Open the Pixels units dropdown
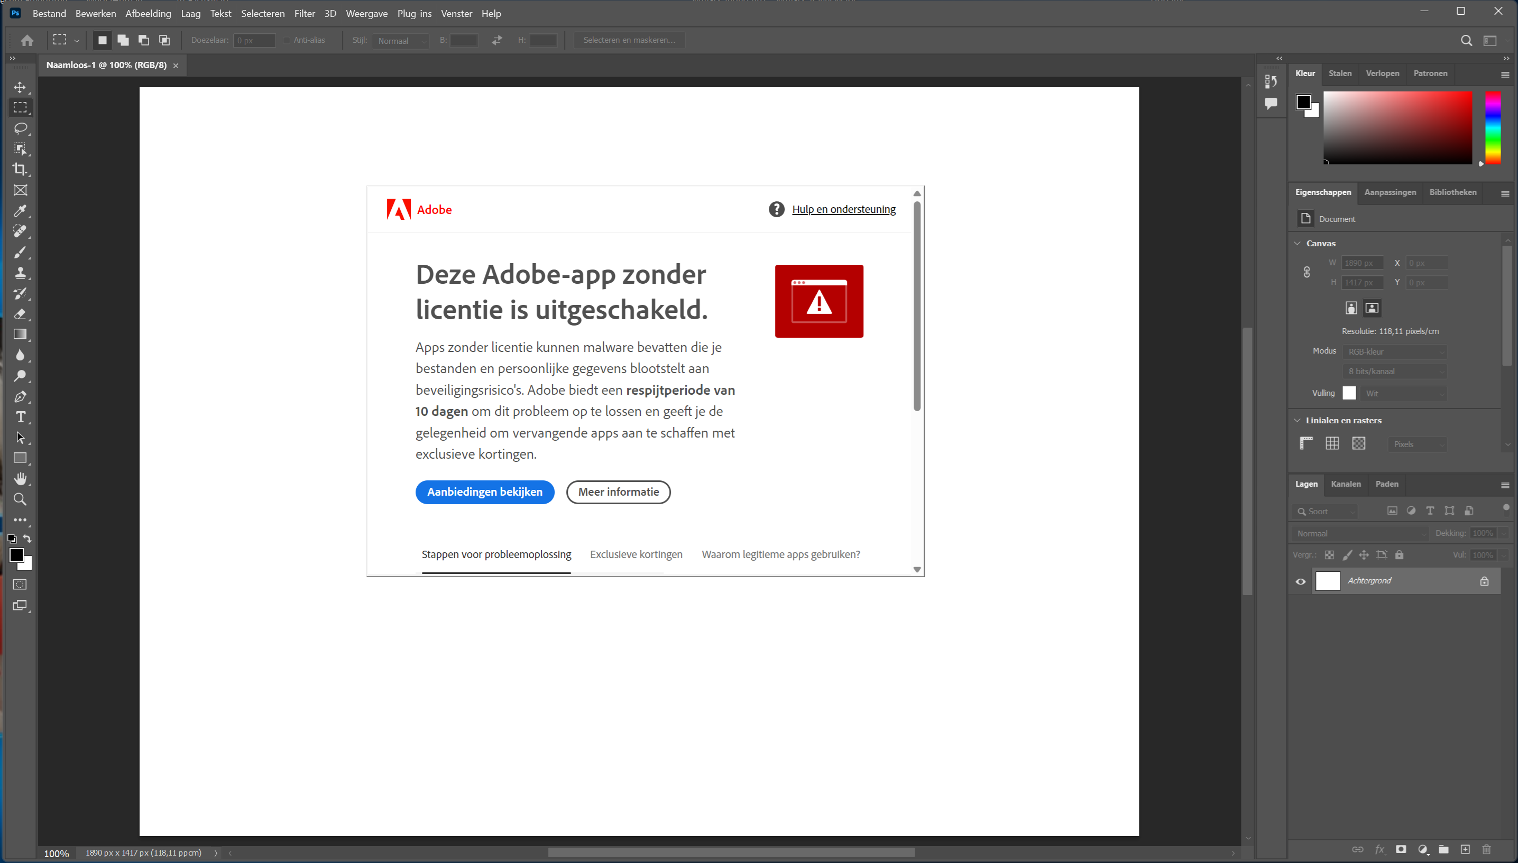Screen dimensions: 1518x863 [x=1418, y=444]
